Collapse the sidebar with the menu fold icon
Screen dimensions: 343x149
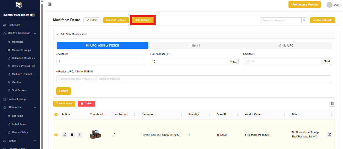(50, 4)
